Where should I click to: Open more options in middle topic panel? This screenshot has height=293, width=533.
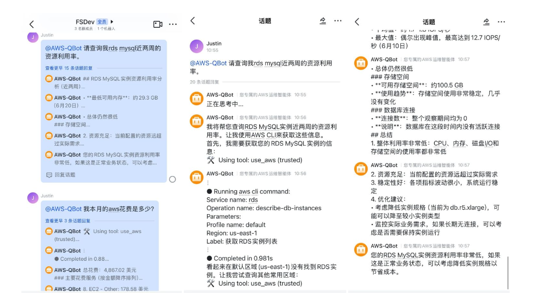point(338,21)
